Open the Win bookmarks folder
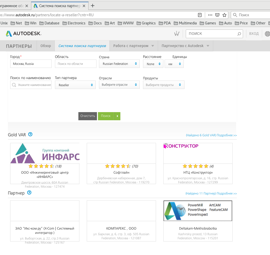This screenshot has width=270, height=255. point(31,23)
